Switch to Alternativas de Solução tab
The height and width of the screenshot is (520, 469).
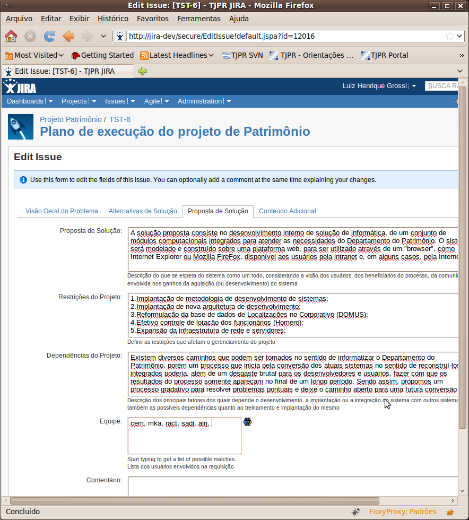tap(143, 211)
